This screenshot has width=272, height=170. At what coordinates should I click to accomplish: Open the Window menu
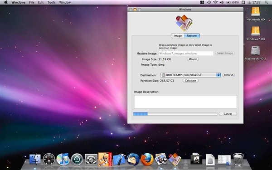point(65,2)
